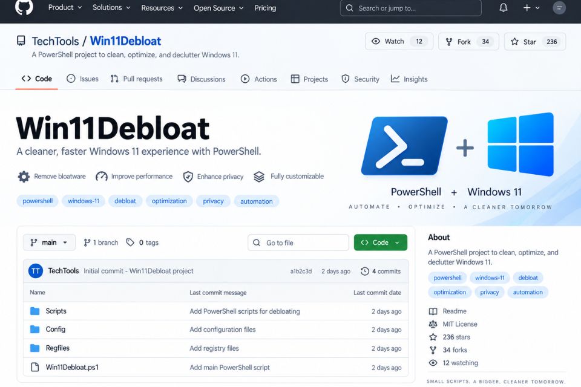Click the automation topic tag in About
Image resolution: width=581 pixels, height=387 pixels.
click(x=528, y=292)
